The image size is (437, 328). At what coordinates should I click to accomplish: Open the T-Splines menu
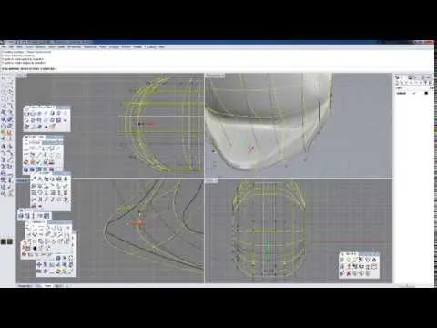tap(150, 46)
